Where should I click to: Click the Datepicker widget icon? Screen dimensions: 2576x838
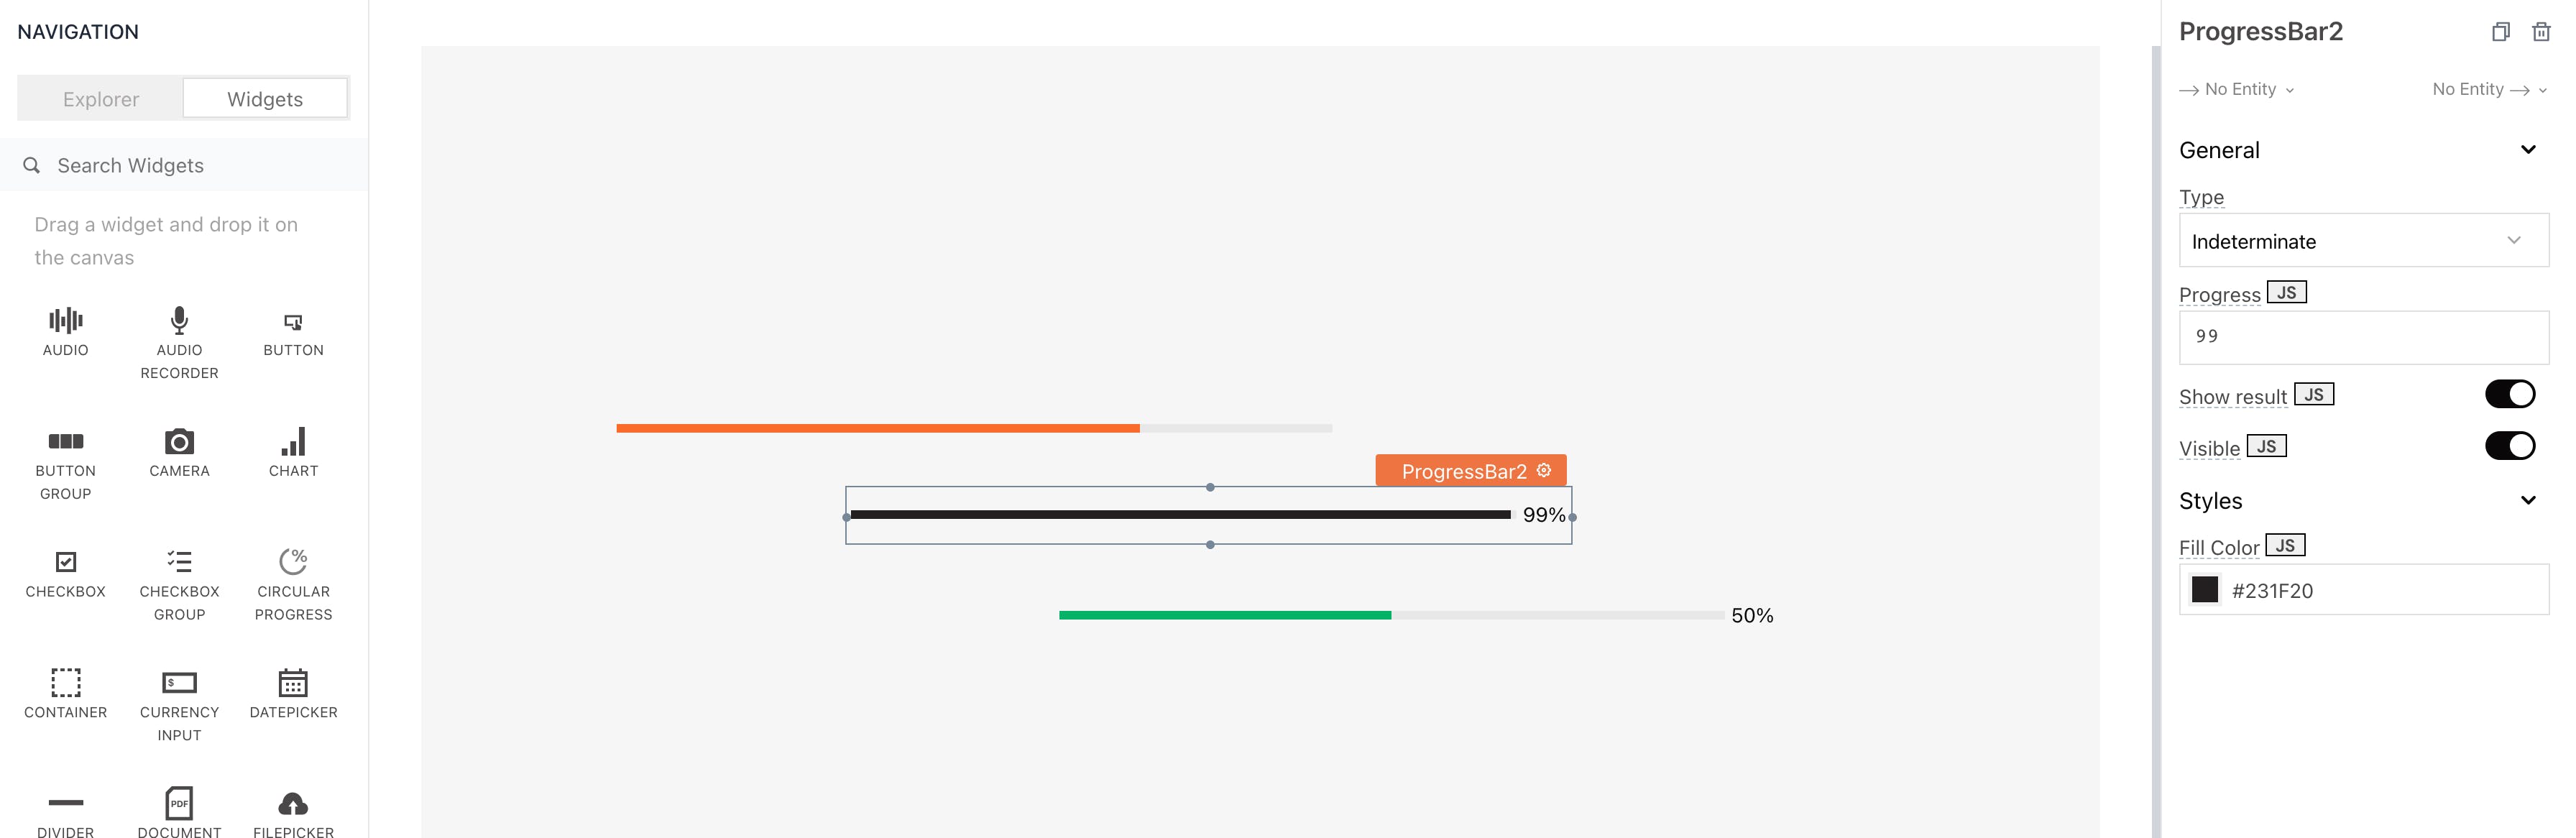click(293, 683)
